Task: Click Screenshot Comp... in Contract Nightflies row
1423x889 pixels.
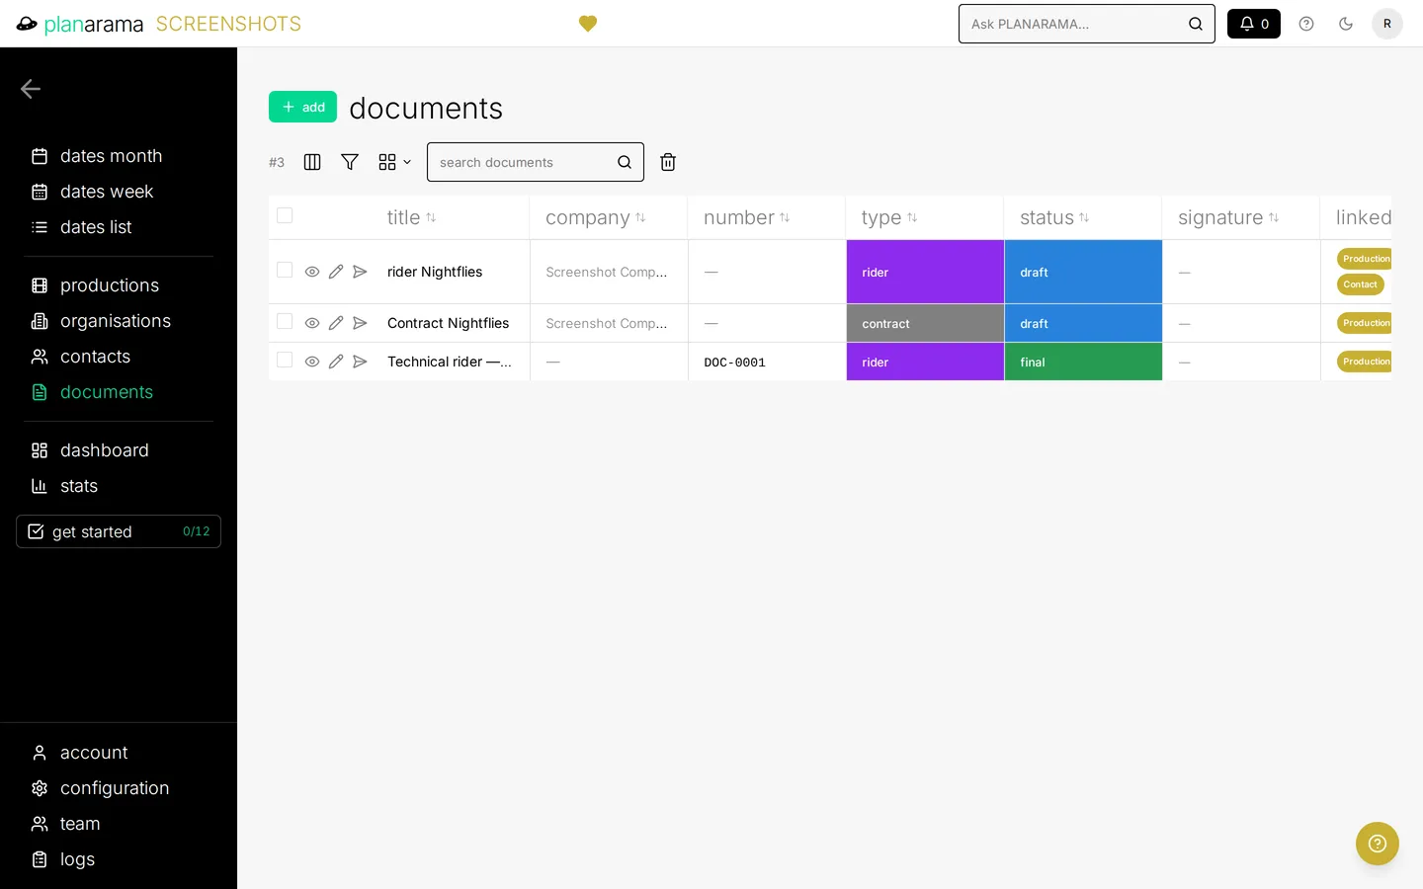Action: pos(607,323)
